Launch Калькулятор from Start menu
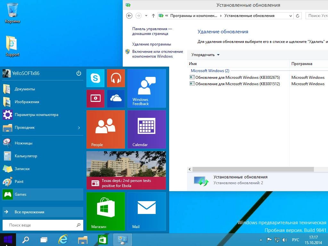The width and height of the screenshot is (328, 246). [x=43, y=156]
